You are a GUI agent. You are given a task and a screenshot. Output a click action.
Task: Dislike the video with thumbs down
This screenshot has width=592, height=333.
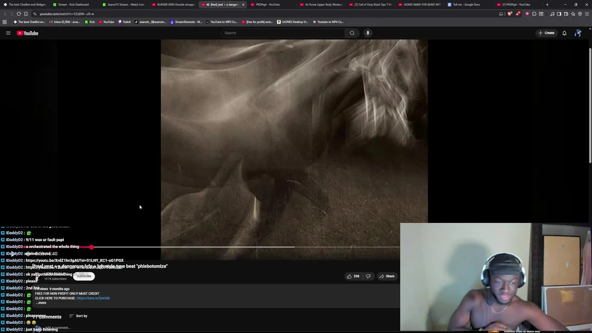tap(368, 276)
